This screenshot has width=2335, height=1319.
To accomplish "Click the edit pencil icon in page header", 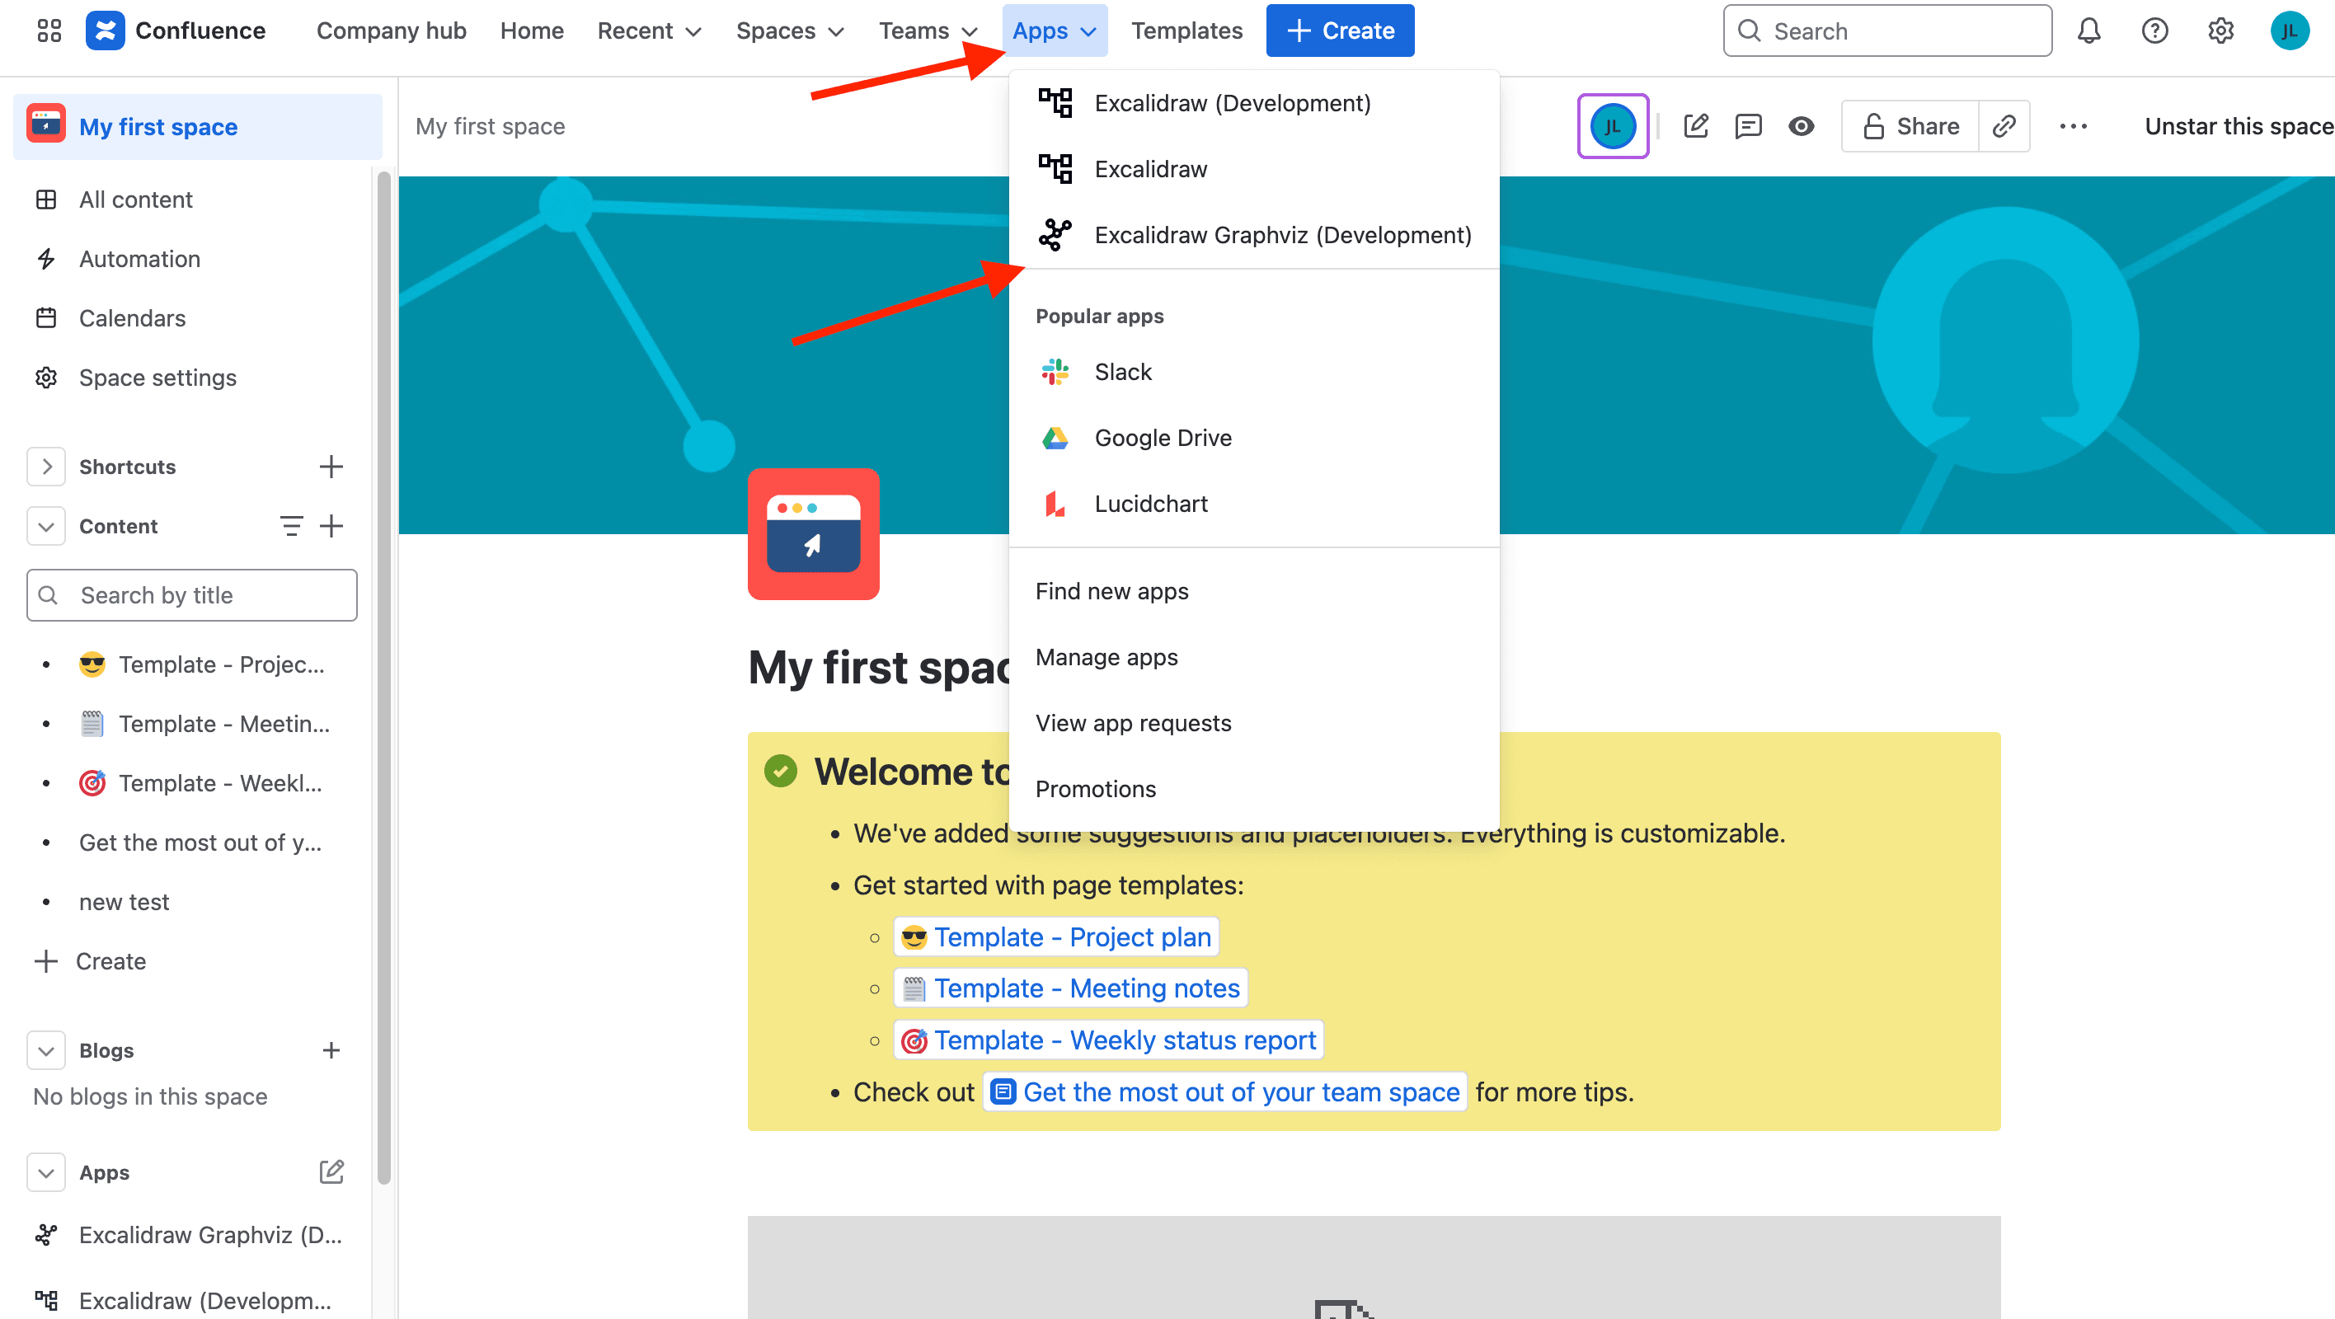I will (x=1696, y=126).
